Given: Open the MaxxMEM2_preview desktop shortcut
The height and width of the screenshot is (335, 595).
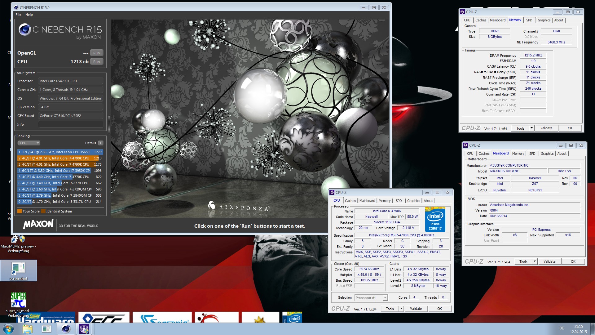Looking at the screenshot, I should tap(19, 244).
